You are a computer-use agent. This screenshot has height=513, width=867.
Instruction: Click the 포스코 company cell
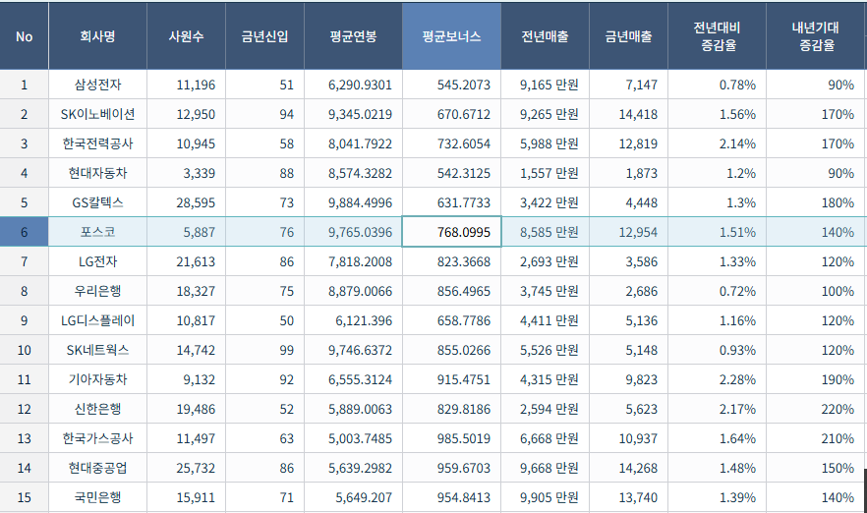(x=98, y=232)
